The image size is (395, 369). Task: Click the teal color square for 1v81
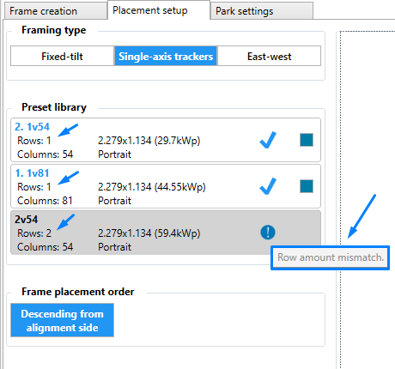pyautogui.click(x=307, y=186)
